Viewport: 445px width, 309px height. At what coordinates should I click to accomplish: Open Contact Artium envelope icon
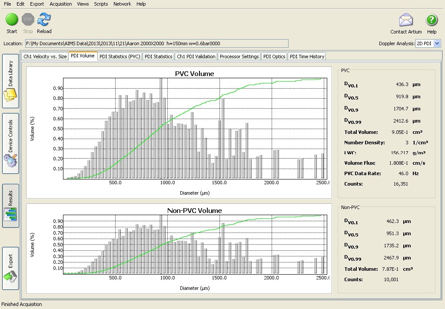pos(406,20)
